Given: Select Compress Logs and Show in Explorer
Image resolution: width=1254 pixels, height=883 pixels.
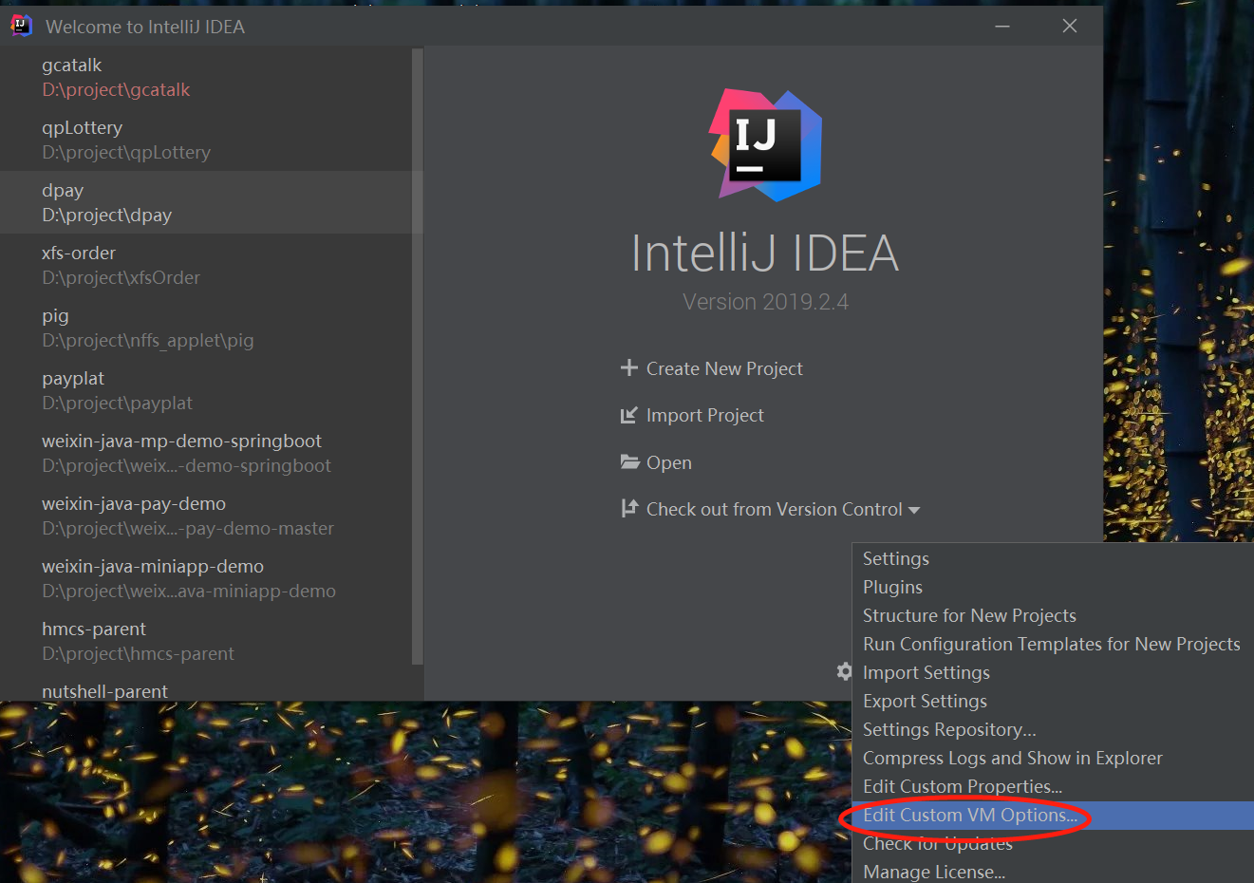Looking at the screenshot, I should [1053, 758].
